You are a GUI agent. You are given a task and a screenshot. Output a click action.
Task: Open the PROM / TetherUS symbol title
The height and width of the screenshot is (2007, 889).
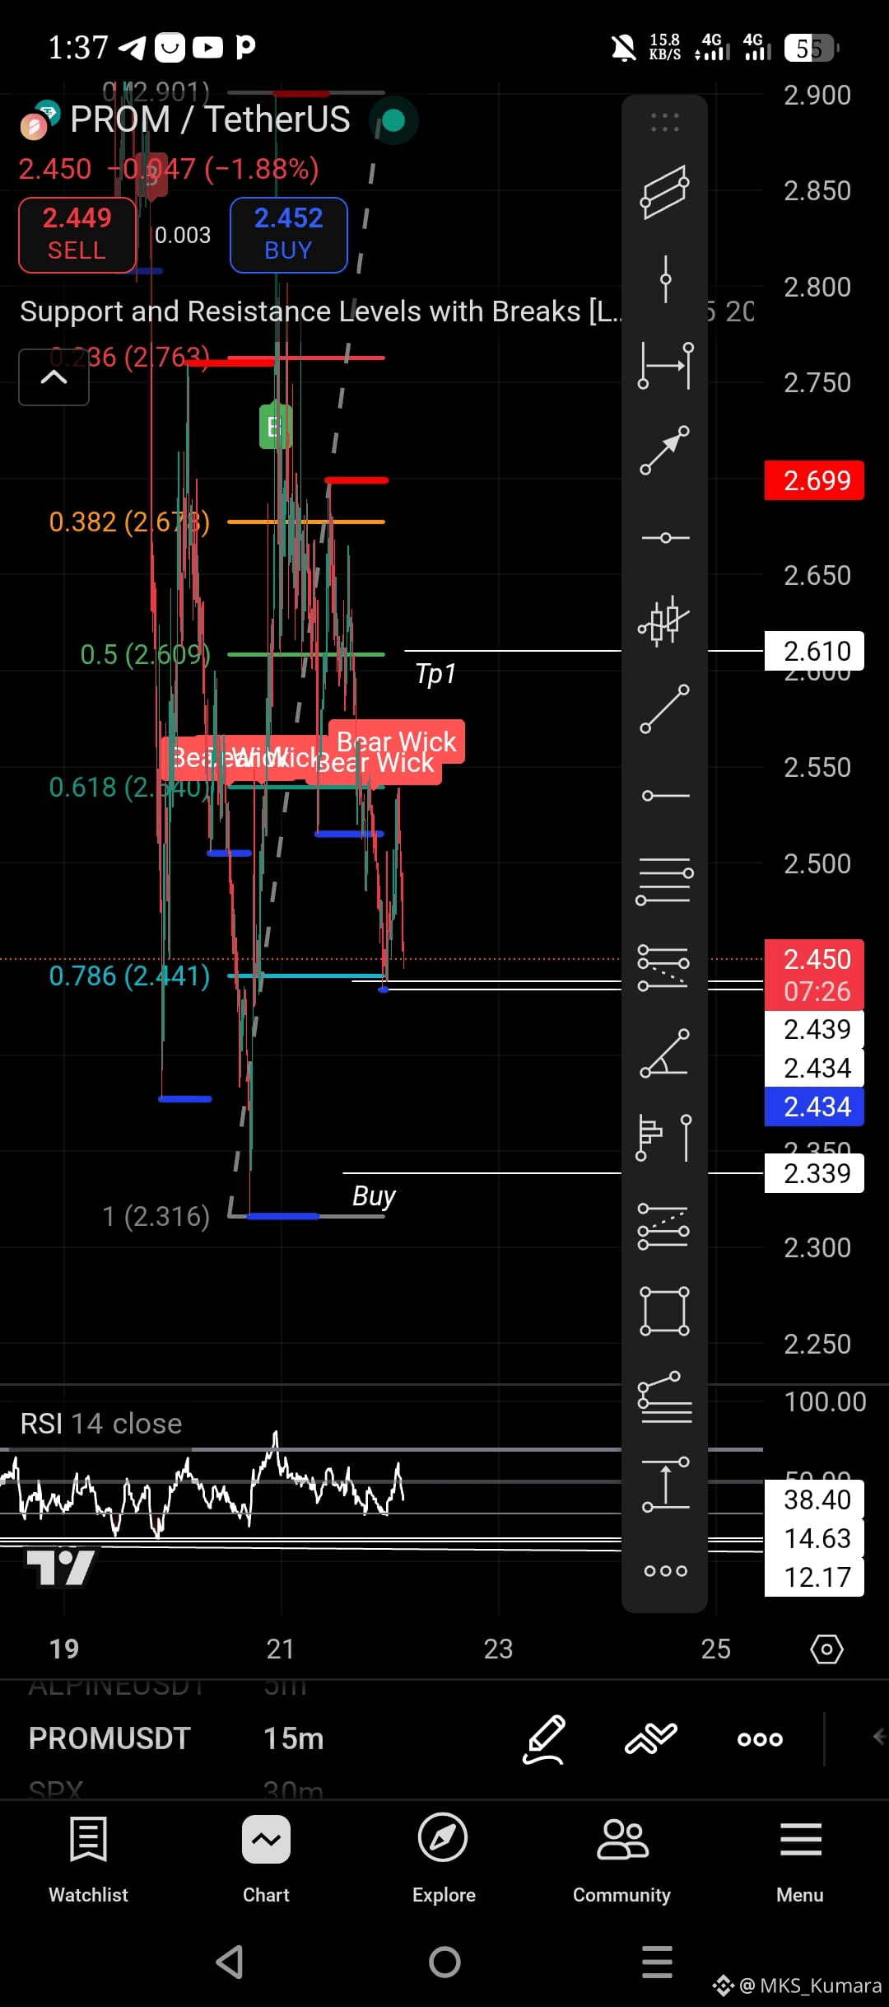pyautogui.click(x=210, y=119)
